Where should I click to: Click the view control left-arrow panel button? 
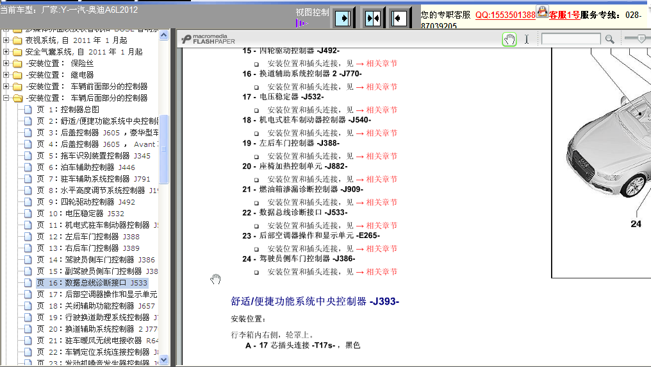(x=399, y=18)
